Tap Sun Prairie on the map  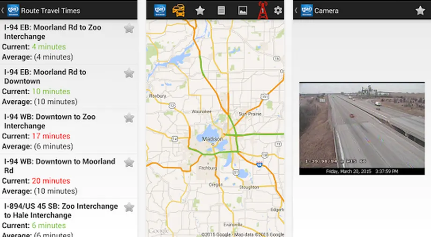pyautogui.click(x=250, y=114)
